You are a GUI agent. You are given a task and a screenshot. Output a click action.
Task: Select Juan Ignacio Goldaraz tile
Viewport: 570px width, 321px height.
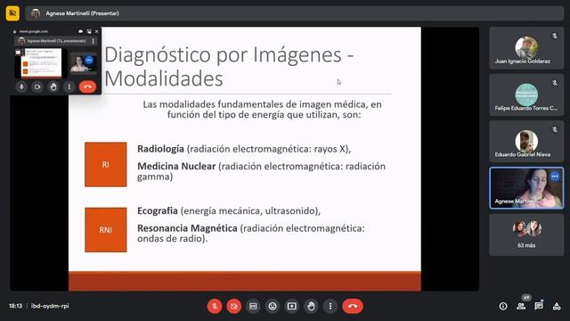click(x=526, y=48)
